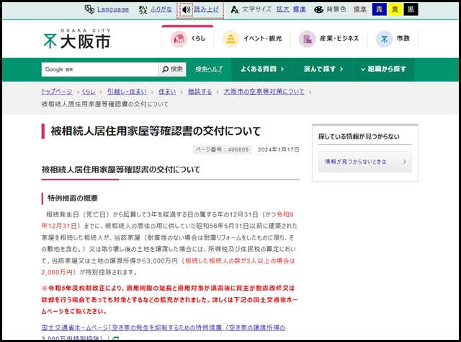Screen dimensions: 461x342
Task: Enable furigana with the ふりがな link
Action: [161, 9]
